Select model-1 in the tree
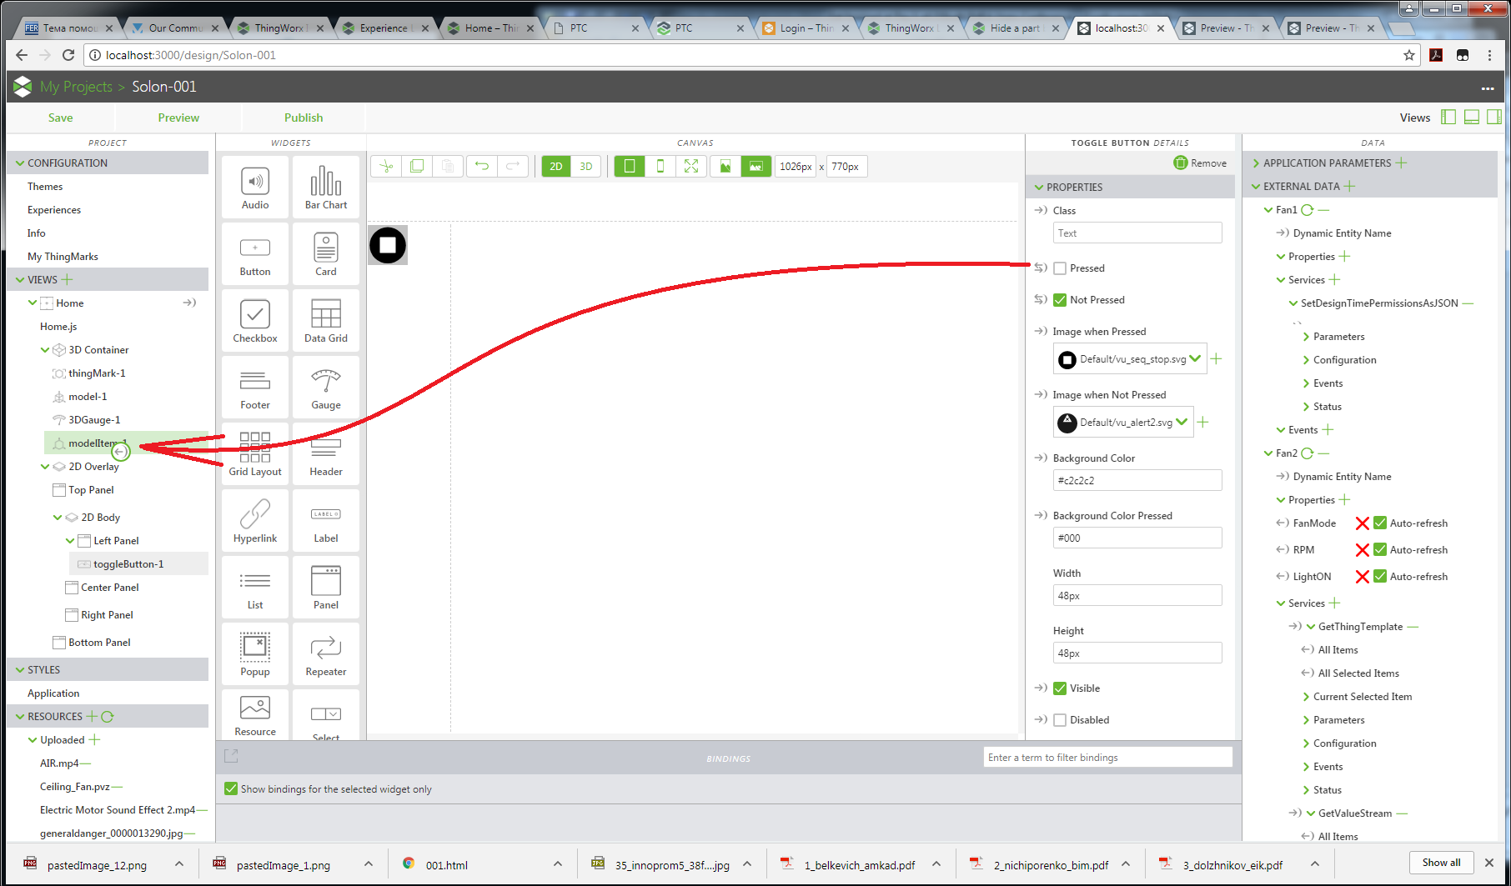The height and width of the screenshot is (886, 1511). pos(88,397)
